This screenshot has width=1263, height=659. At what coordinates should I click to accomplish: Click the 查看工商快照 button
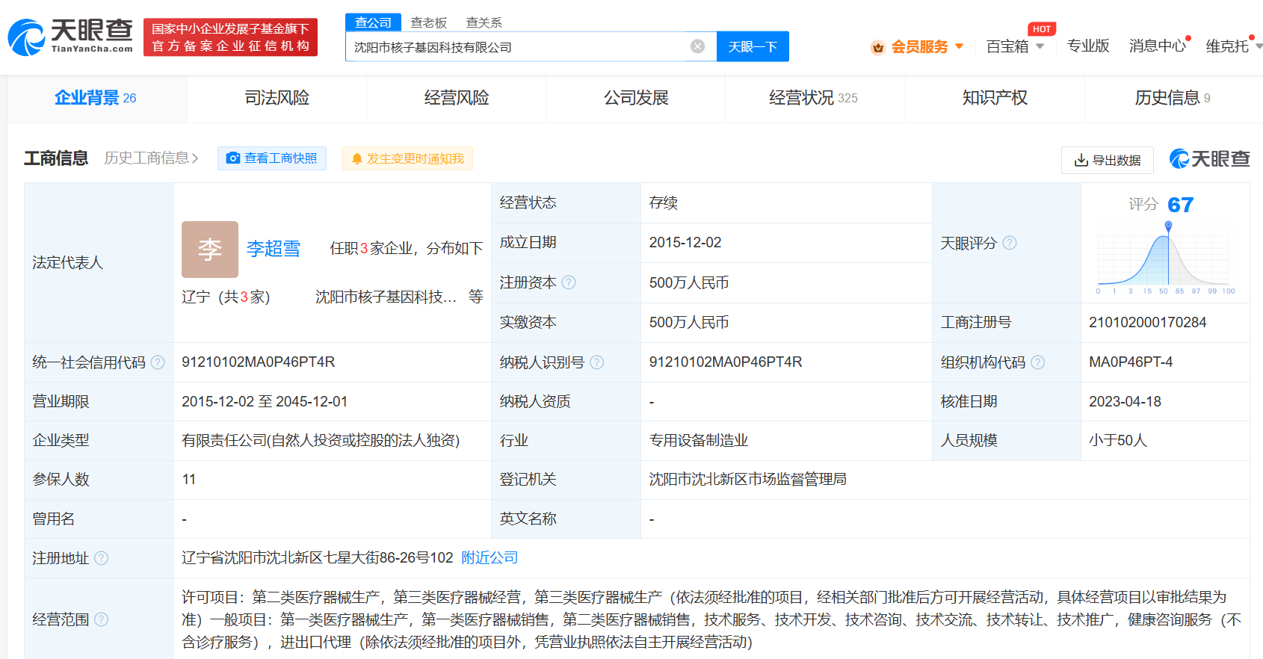click(x=272, y=158)
